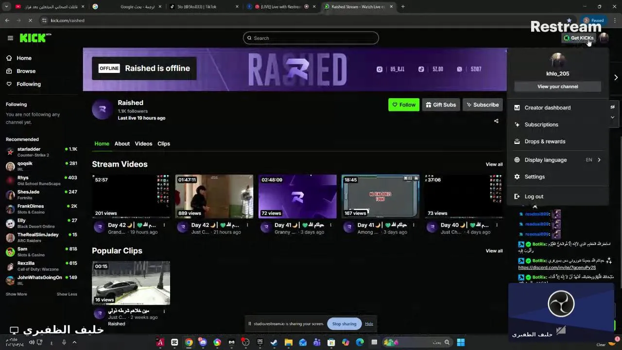Open recommended channel qoqsik
Viewport: 622px width, 350px height.
[x=41, y=166]
